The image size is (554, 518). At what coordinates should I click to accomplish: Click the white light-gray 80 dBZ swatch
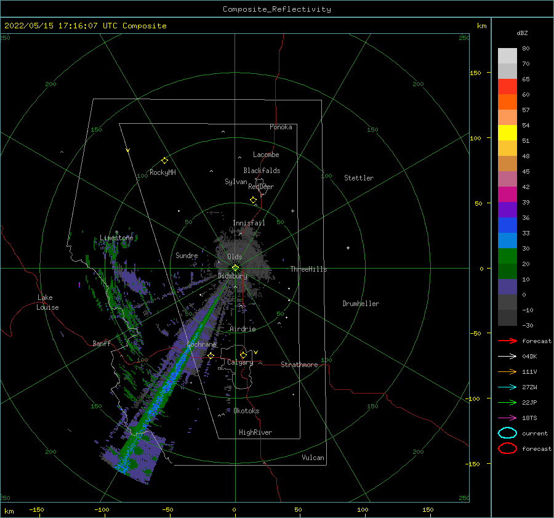point(507,56)
